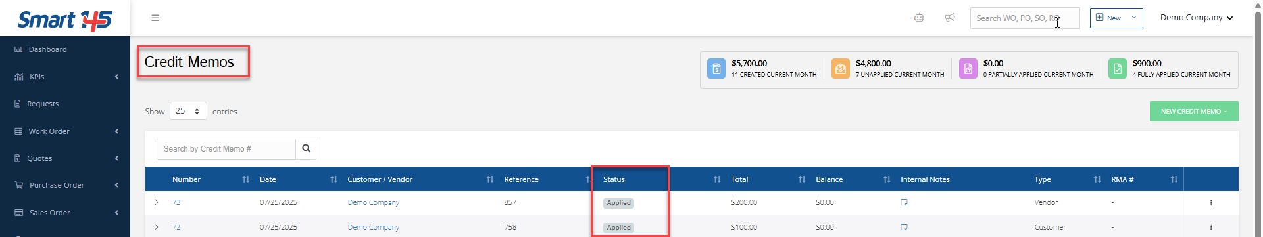Screen dimensions: 1263x237
Task: Click the Search by Credit Memo # field
Action: (226, 149)
